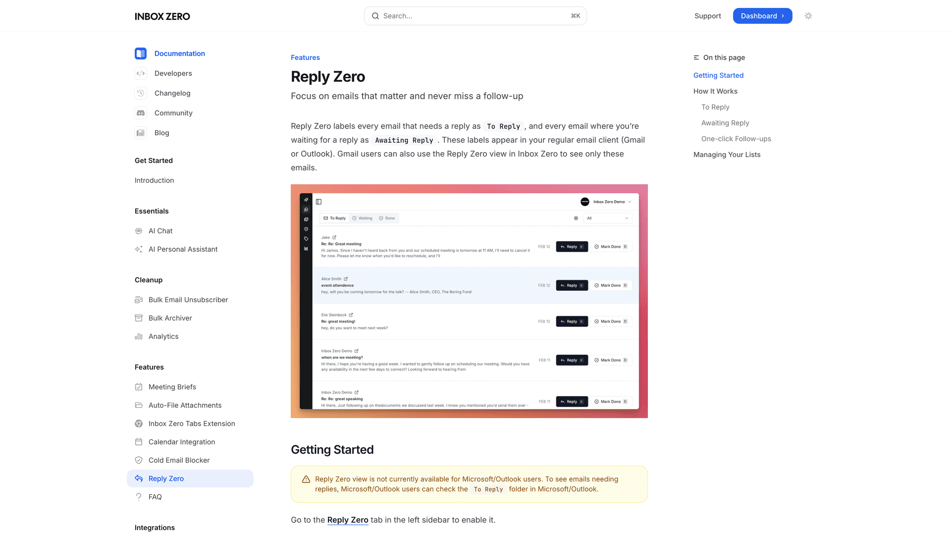Jump to Getting Started via the page outline
Image resolution: width=951 pixels, height=535 pixels.
[718, 75]
